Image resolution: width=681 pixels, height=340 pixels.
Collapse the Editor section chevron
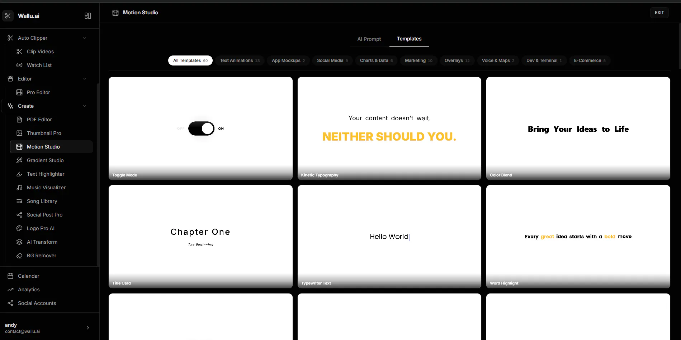pos(85,79)
